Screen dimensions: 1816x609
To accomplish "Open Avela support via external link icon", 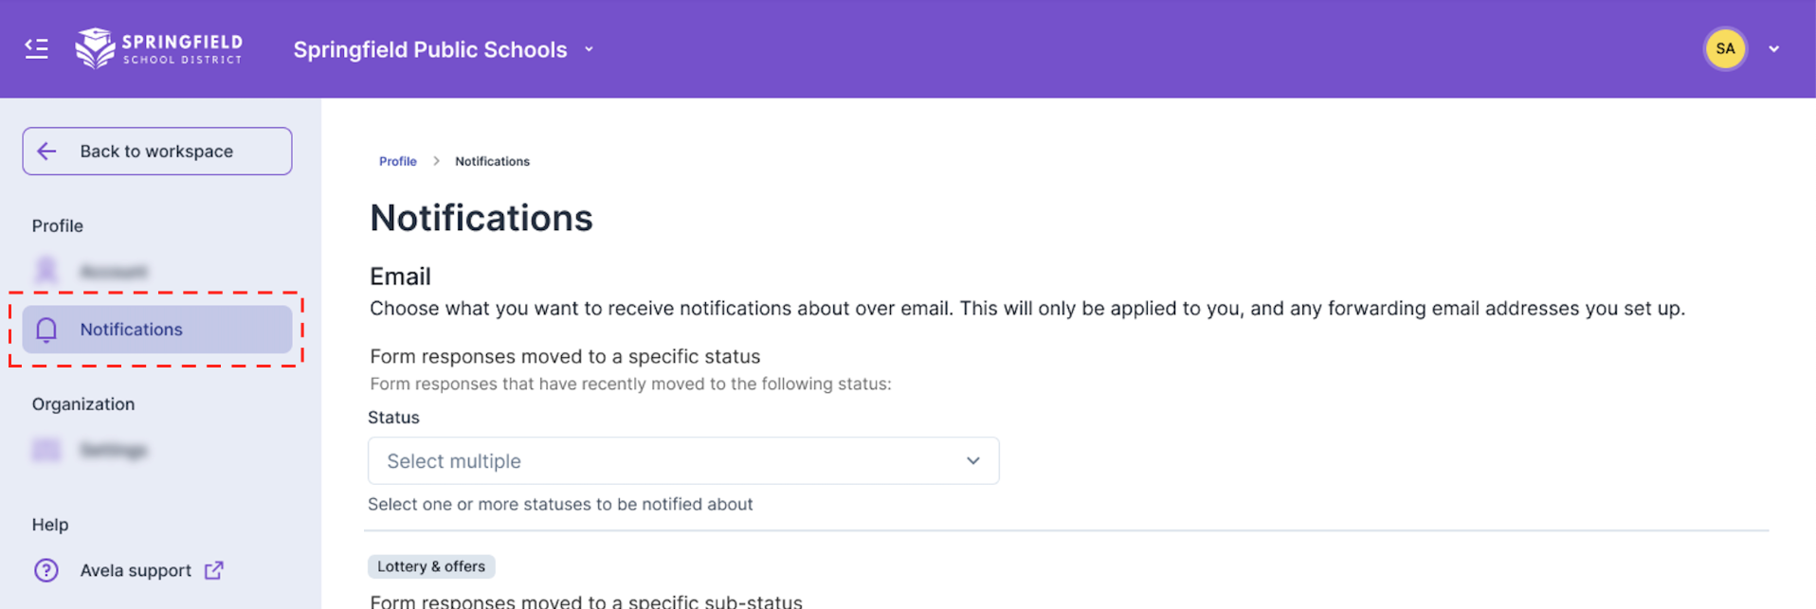I will click(x=214, y=570).
